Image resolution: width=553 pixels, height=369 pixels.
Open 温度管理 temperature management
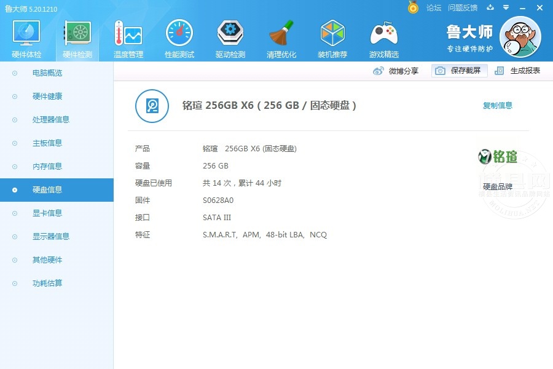click(128, 33)
